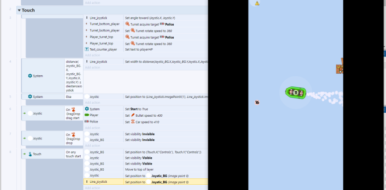This screenshot has width=386, height=190.
Task: Select Set position to Touch.X Controls action
Action: pos(163,152)
